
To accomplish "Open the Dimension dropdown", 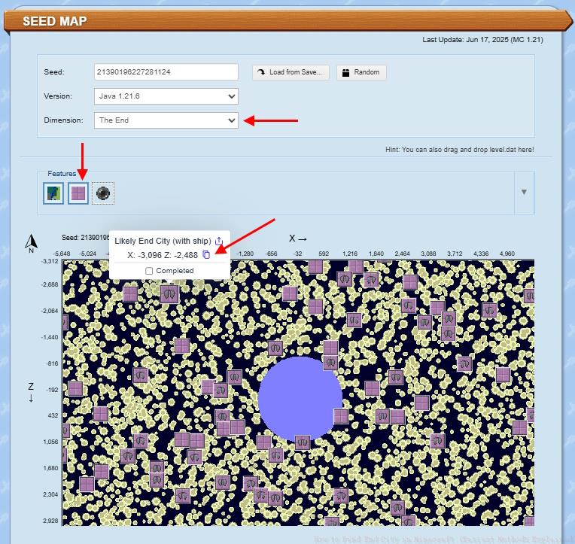I will click(x=166, y=120).
